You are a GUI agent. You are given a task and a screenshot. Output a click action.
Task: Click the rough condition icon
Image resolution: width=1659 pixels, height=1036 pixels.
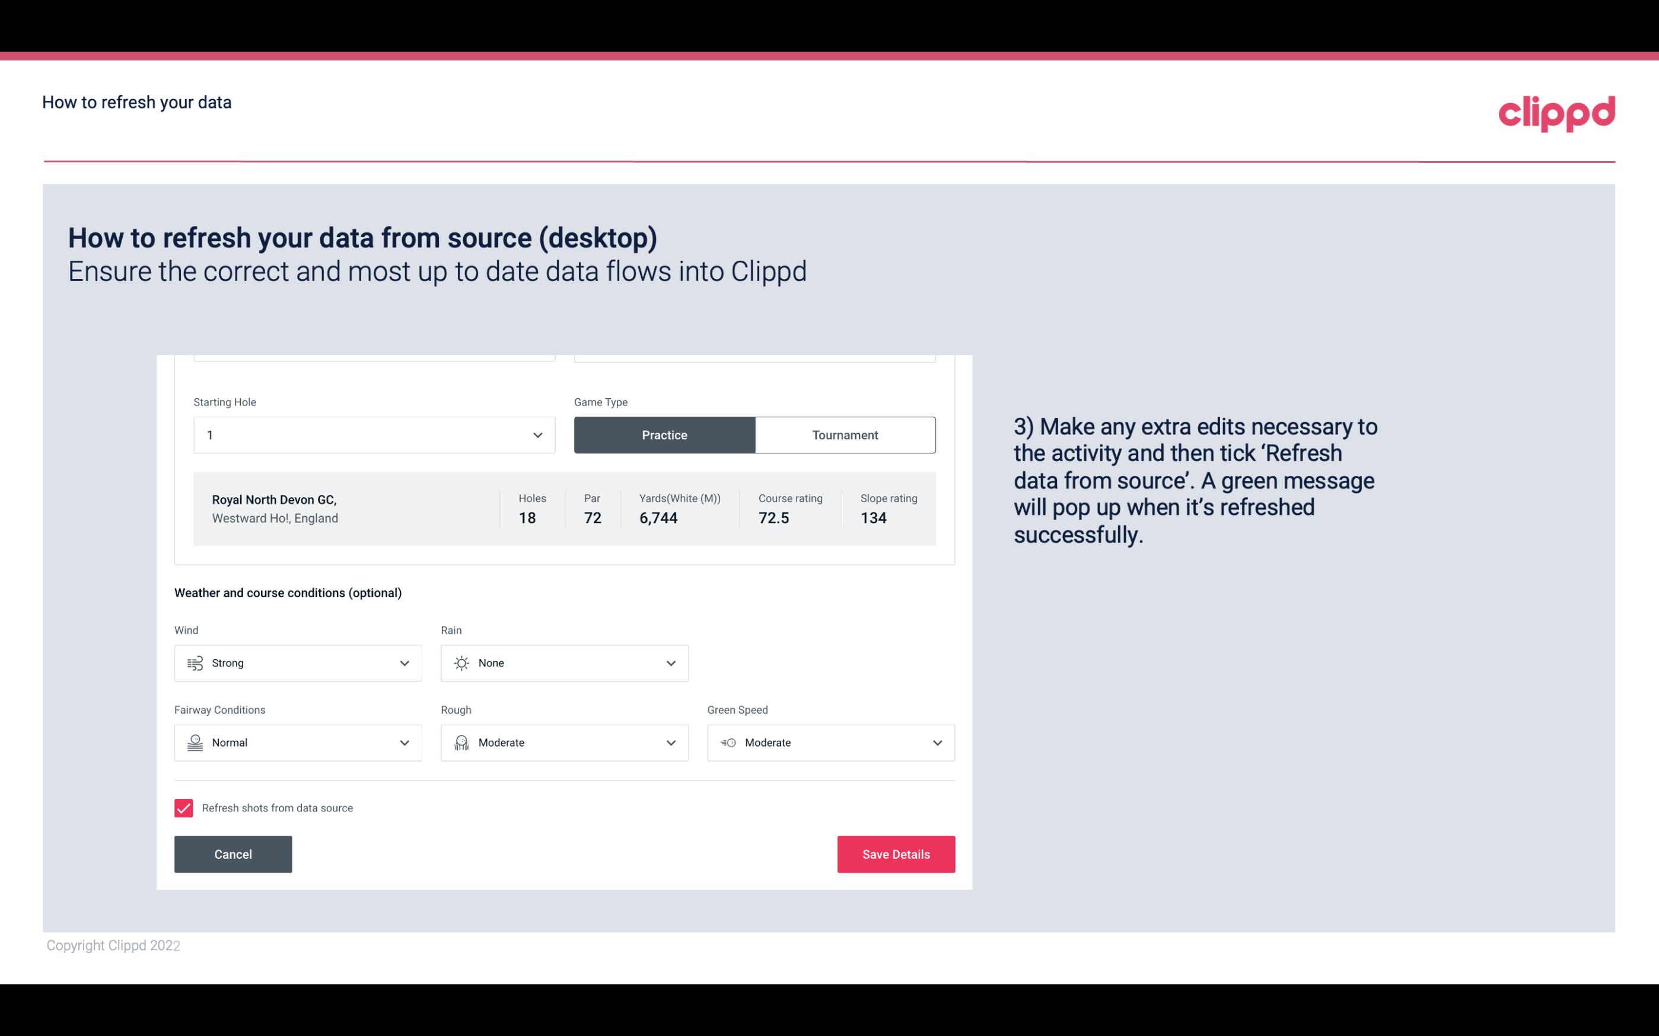[x=461, y=743]
